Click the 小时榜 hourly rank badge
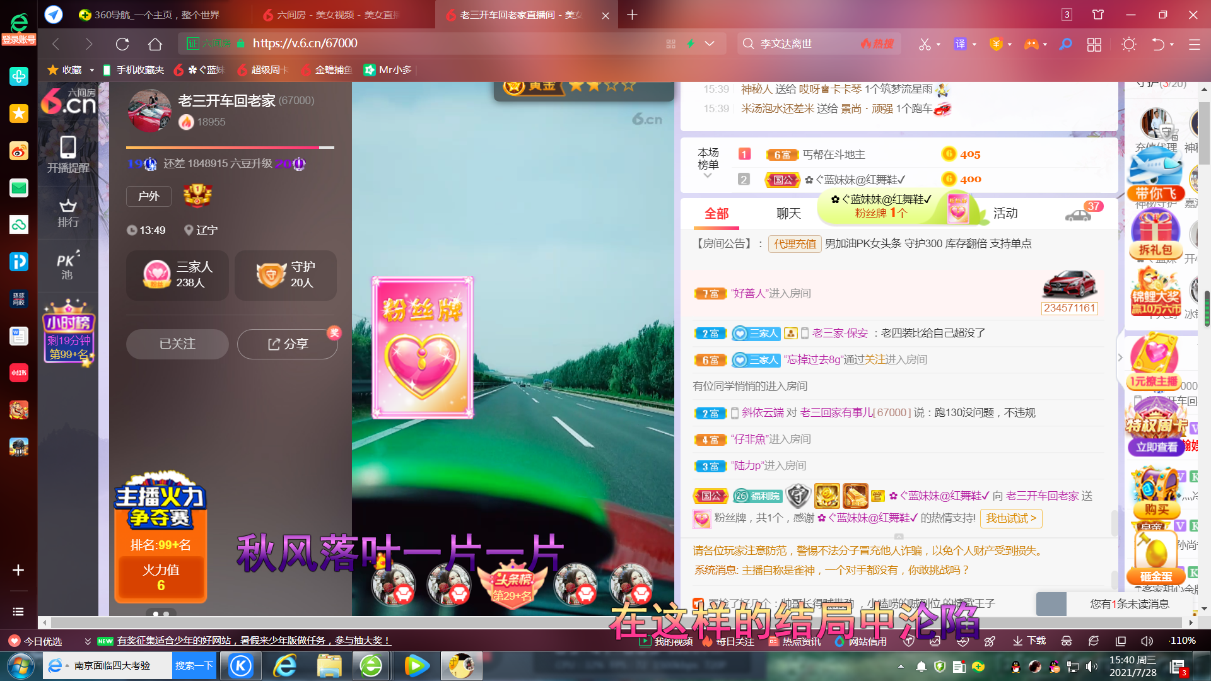Image resolution: width=1211 pixels, height=681 pixels. pyautogui.click(x=69, y=332)
